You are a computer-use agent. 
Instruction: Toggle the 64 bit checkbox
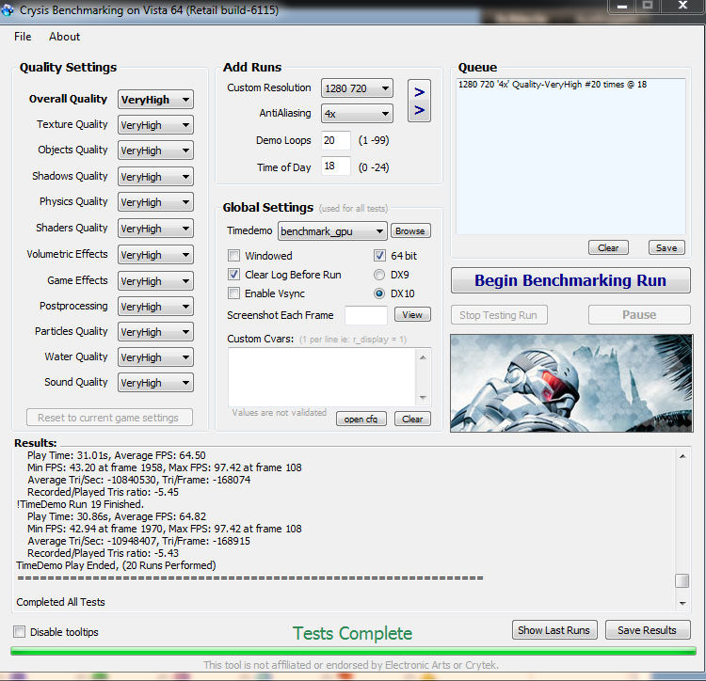coord(379,256)
